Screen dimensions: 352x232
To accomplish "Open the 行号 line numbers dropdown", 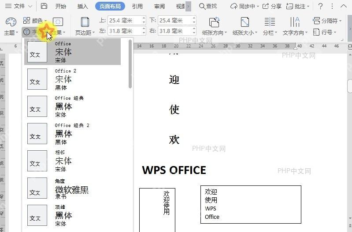I will coord(324,32).
